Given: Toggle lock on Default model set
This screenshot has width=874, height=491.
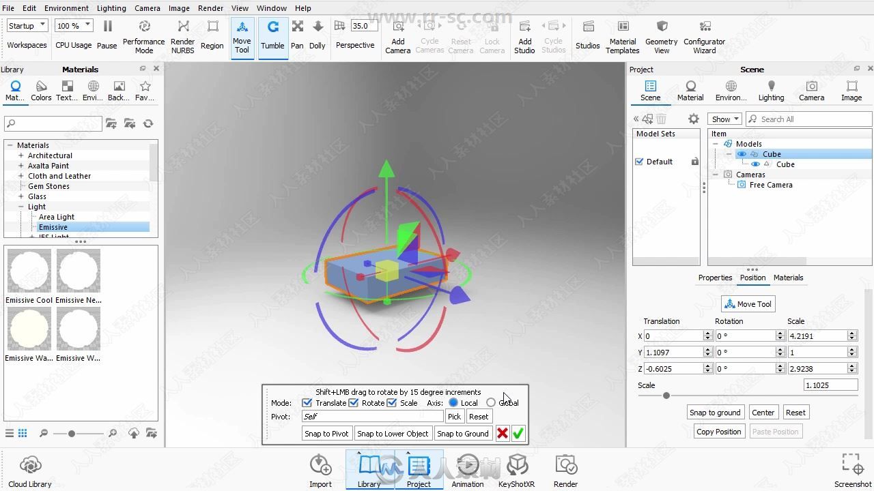Looking at the screenshot, I should 694,162.
